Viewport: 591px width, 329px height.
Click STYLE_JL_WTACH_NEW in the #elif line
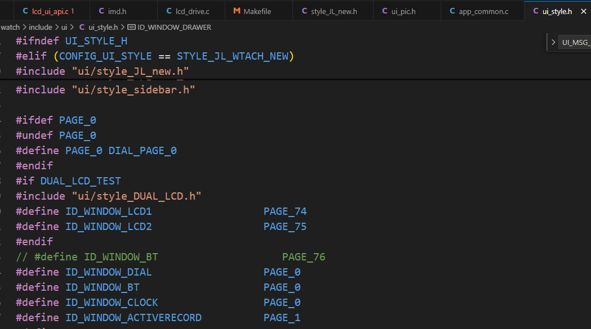pos(233,56)
